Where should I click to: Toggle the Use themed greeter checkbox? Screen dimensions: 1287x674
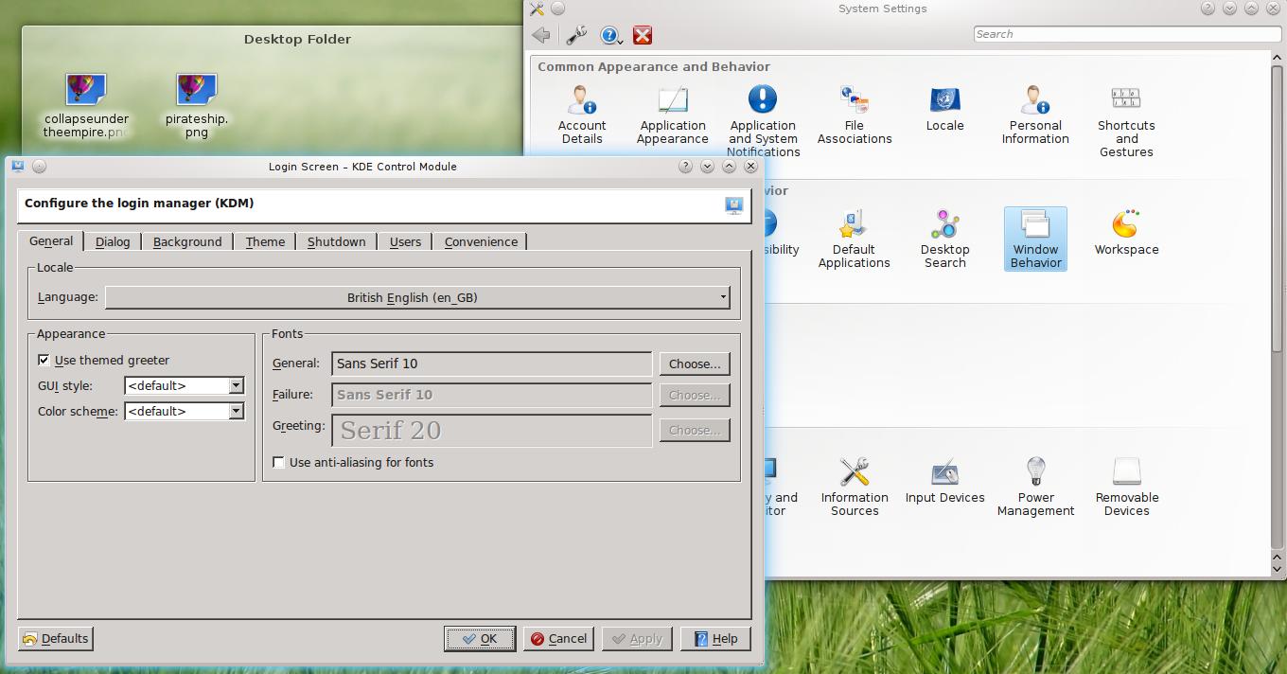44,360
